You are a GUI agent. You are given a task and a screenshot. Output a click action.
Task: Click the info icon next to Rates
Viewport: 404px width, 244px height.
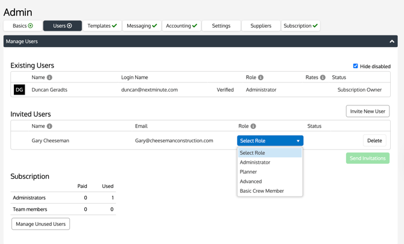click(323, 78)
